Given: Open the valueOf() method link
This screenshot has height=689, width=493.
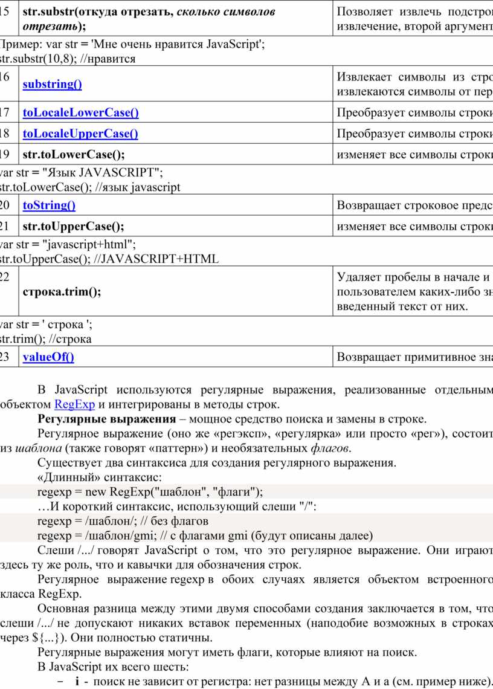Looking at the screenshot, I should pos(48,357).
